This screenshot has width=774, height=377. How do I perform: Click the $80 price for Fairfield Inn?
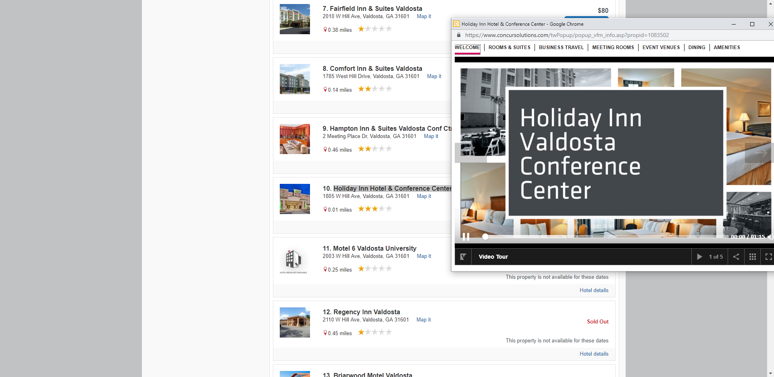603,10
